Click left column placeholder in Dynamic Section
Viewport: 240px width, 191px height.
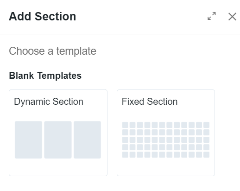pos(28,140)
